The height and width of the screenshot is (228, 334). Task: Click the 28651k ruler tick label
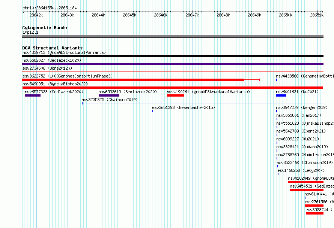point(317,15)
